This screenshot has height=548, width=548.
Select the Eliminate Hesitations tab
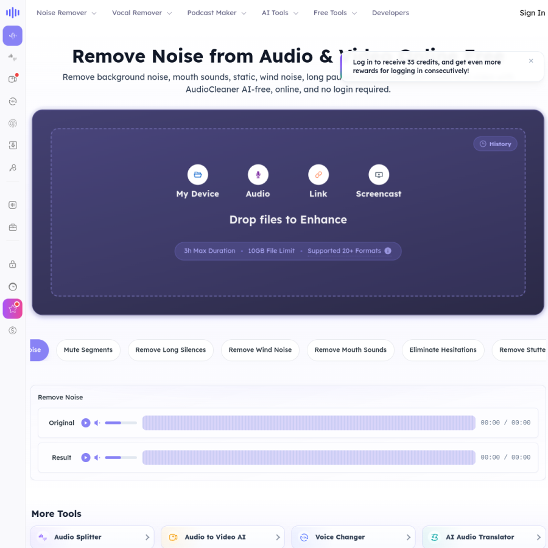pyautogui.click(x=443, y=350)
